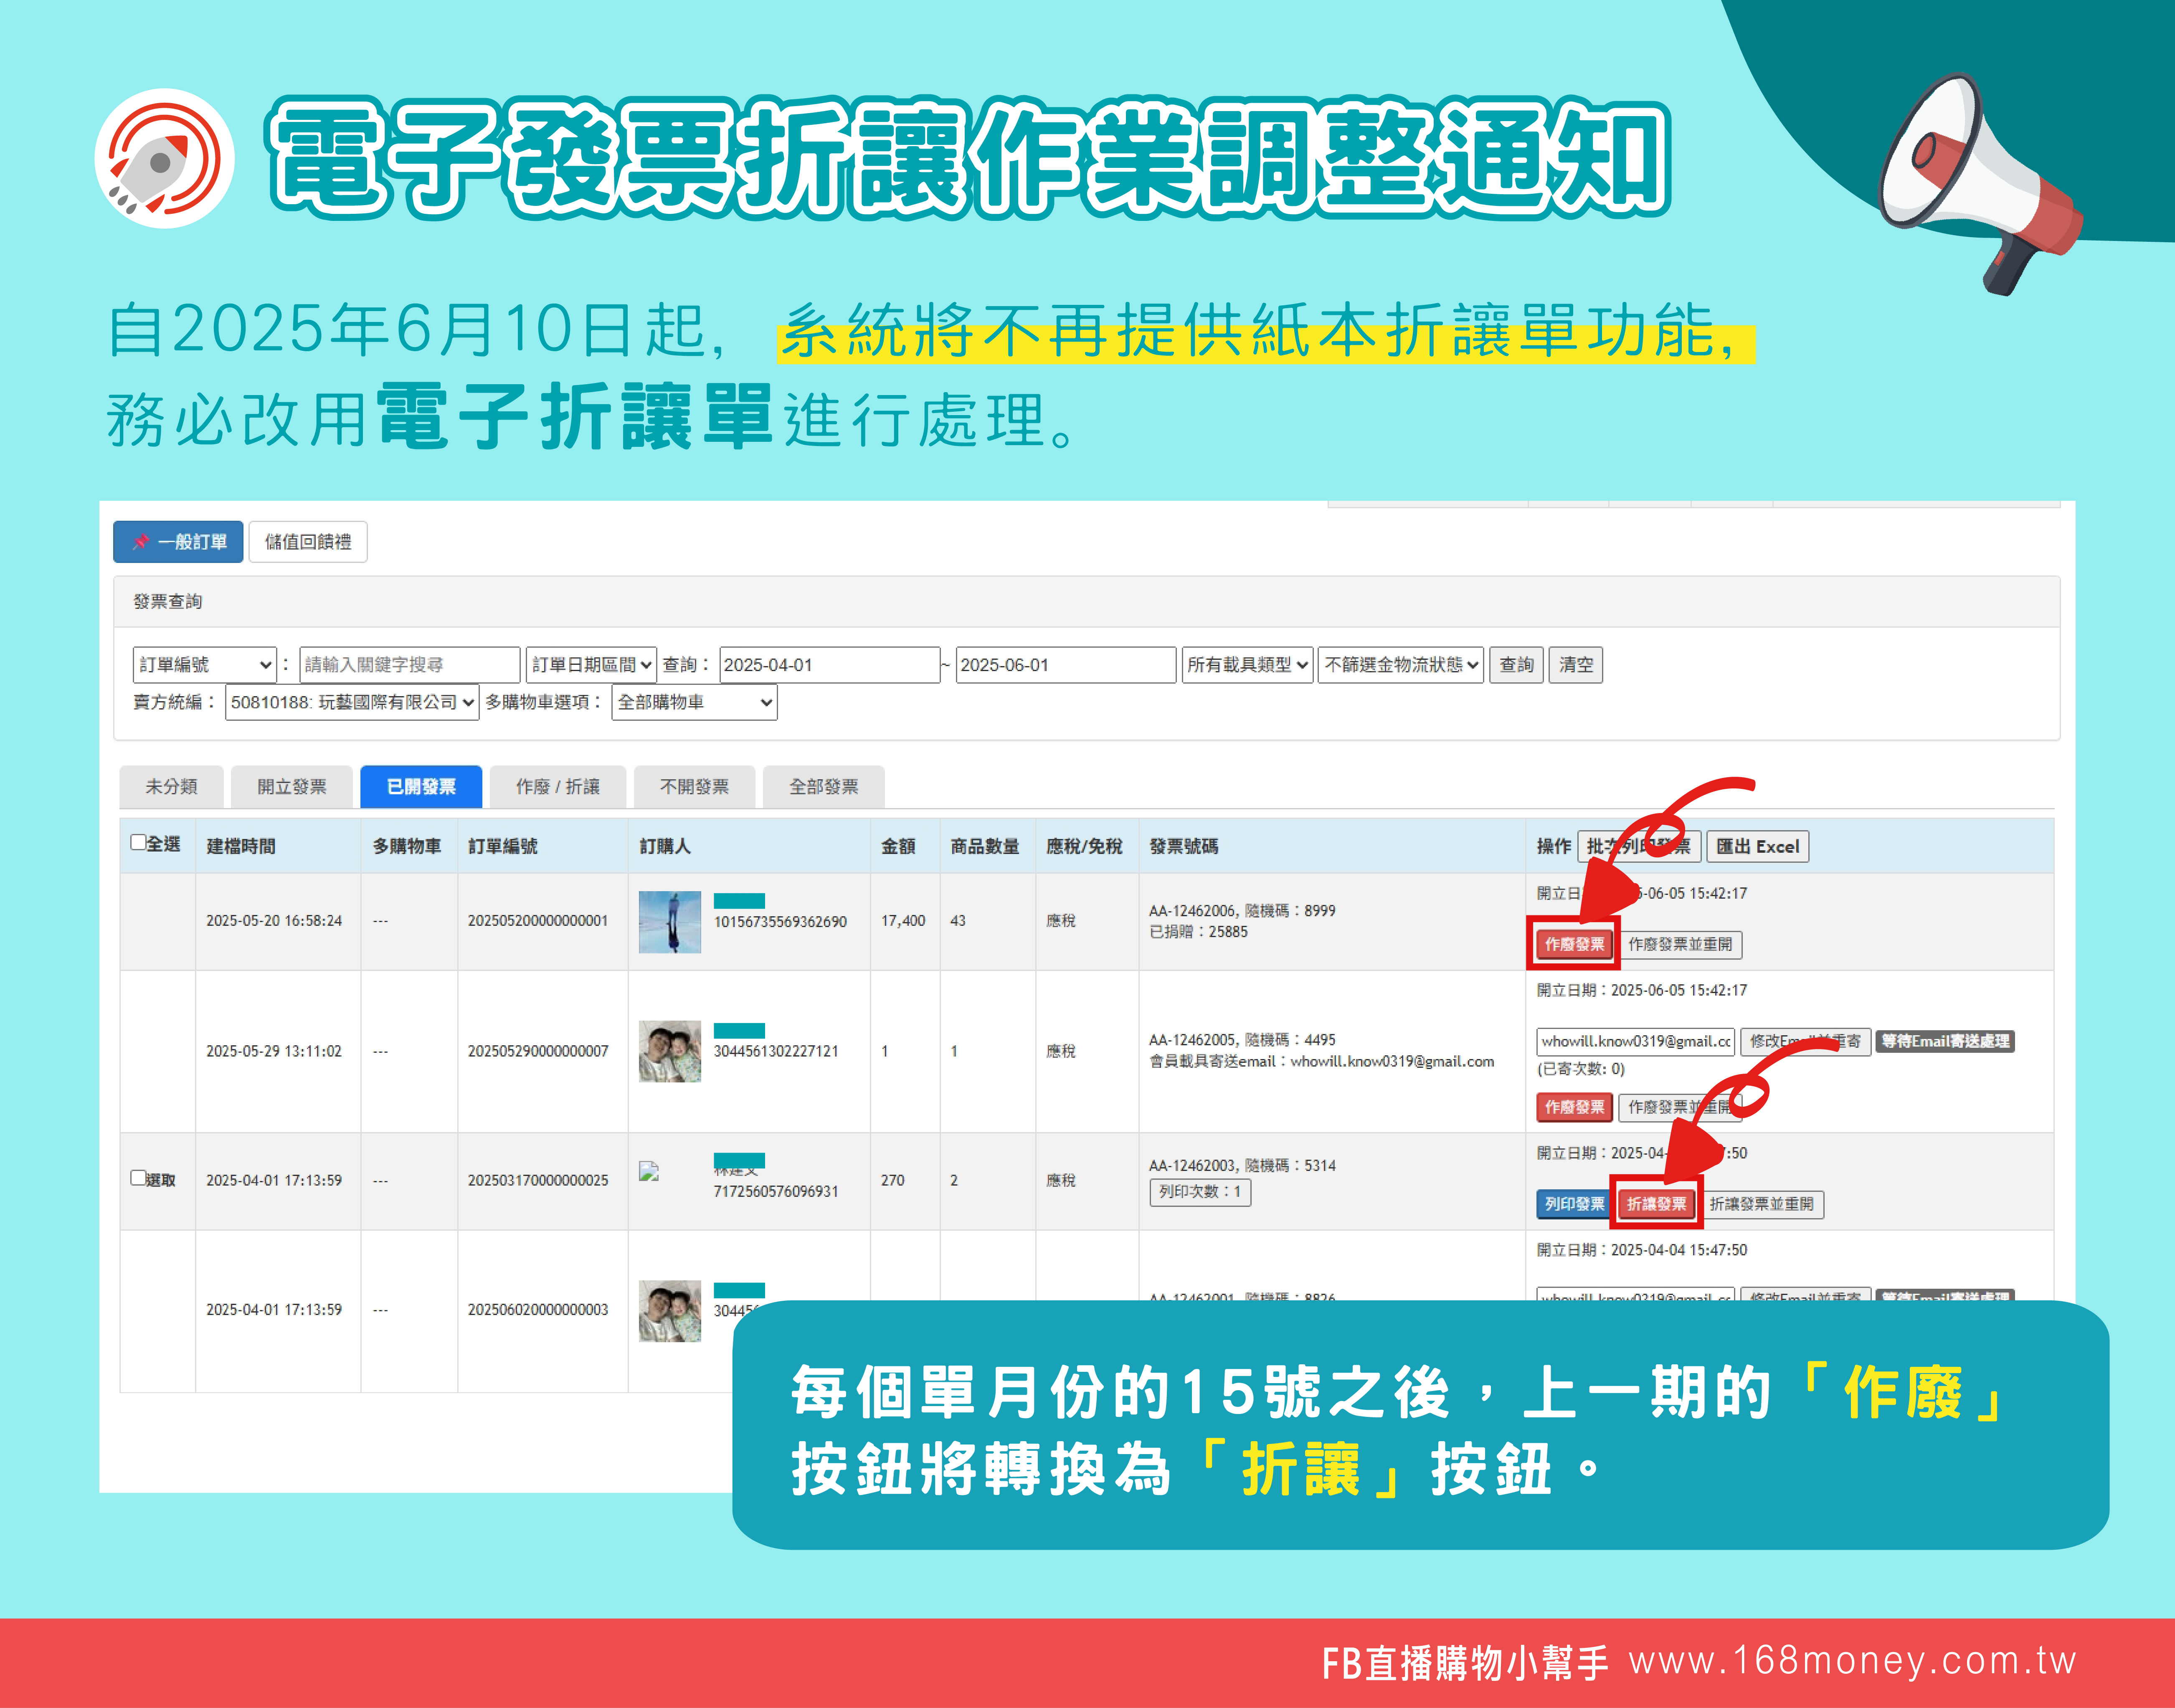Click the 清空 clear button
2175x1708 pixels.
pos(1576,664)
